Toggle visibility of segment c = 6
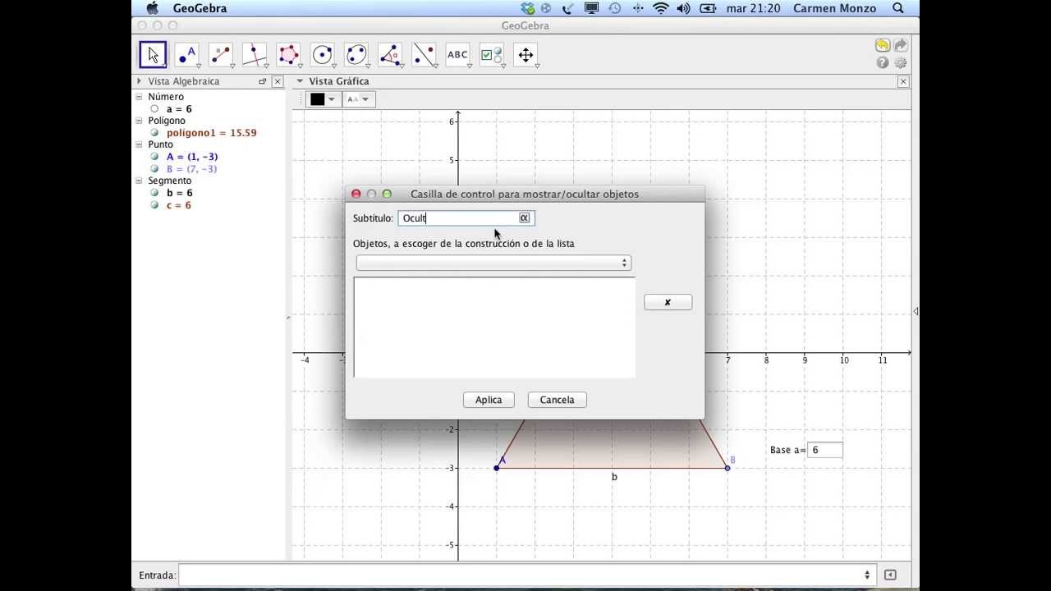 (x=154, y=205)
